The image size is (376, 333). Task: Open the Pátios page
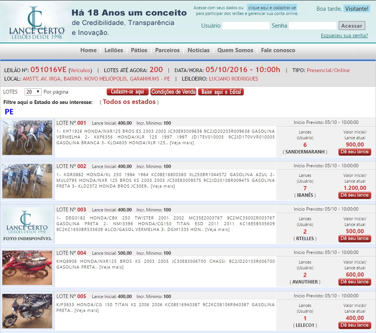pyautogui.click(x=139, y=50)
